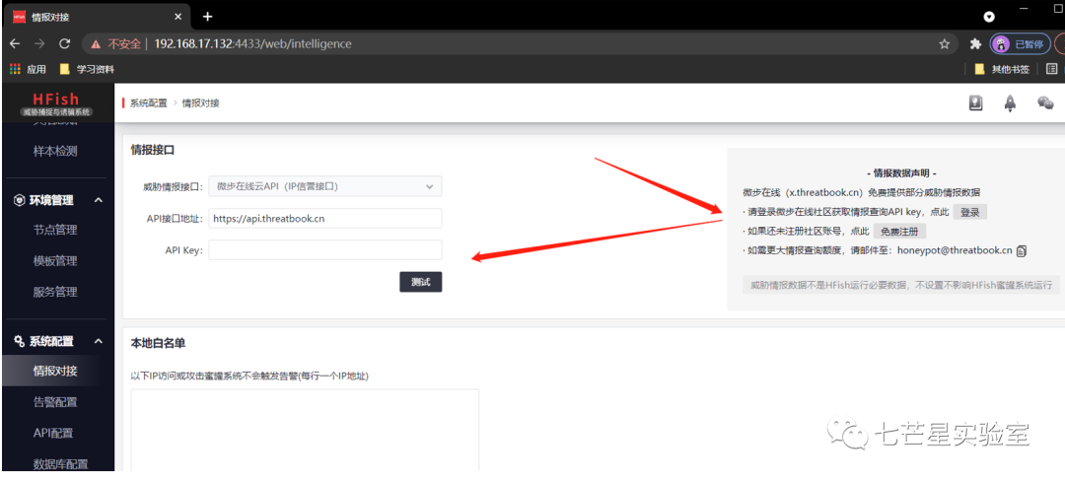Open API配置 in the sidebar
This screenshot has width=1065, height=481.
pos(53,434)
